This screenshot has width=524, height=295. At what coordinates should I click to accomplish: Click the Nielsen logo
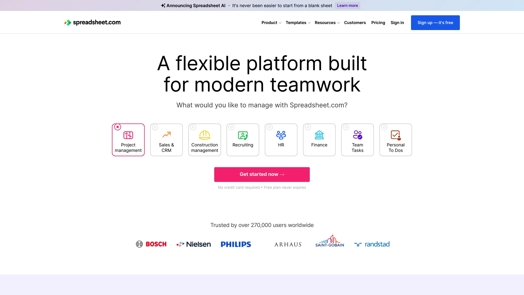[x=193, y=244]
